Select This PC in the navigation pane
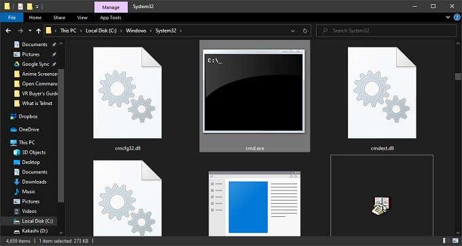 [x=26, y=142]
